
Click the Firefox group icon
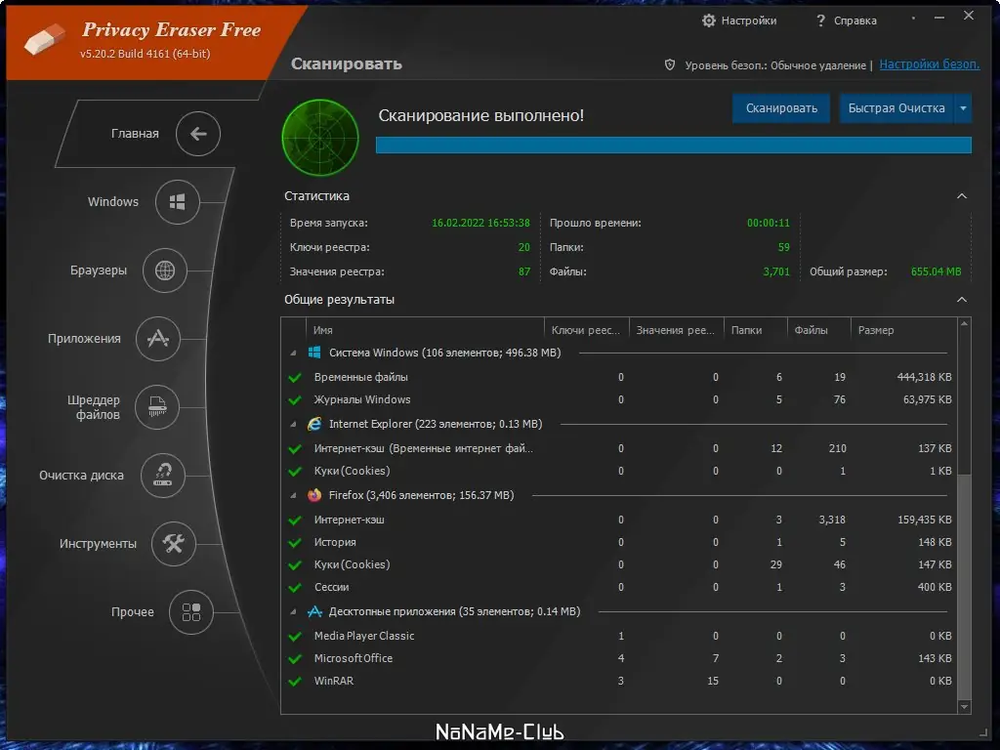pos(314,495)
